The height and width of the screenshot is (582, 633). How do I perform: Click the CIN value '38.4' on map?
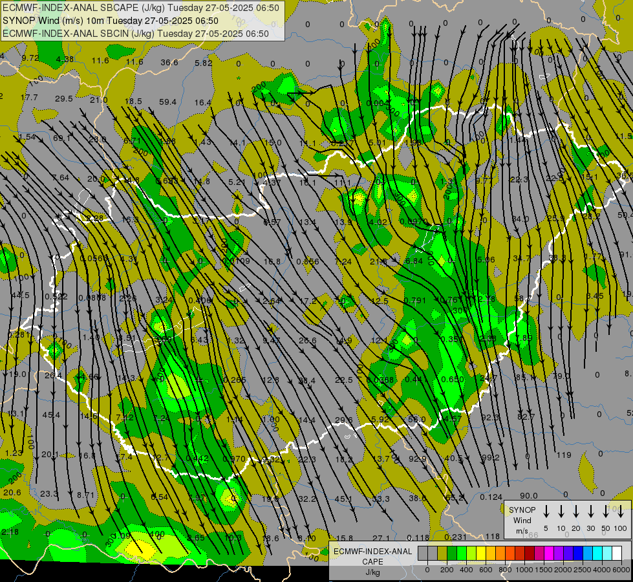tap(307, 380)
